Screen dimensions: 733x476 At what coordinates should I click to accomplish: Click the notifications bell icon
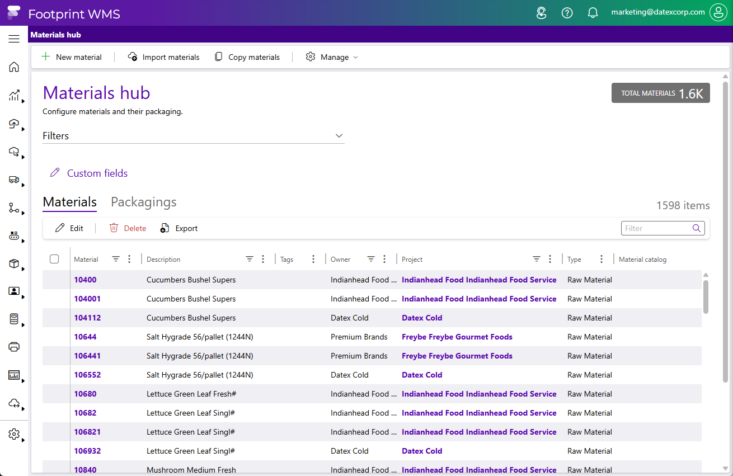593,13
